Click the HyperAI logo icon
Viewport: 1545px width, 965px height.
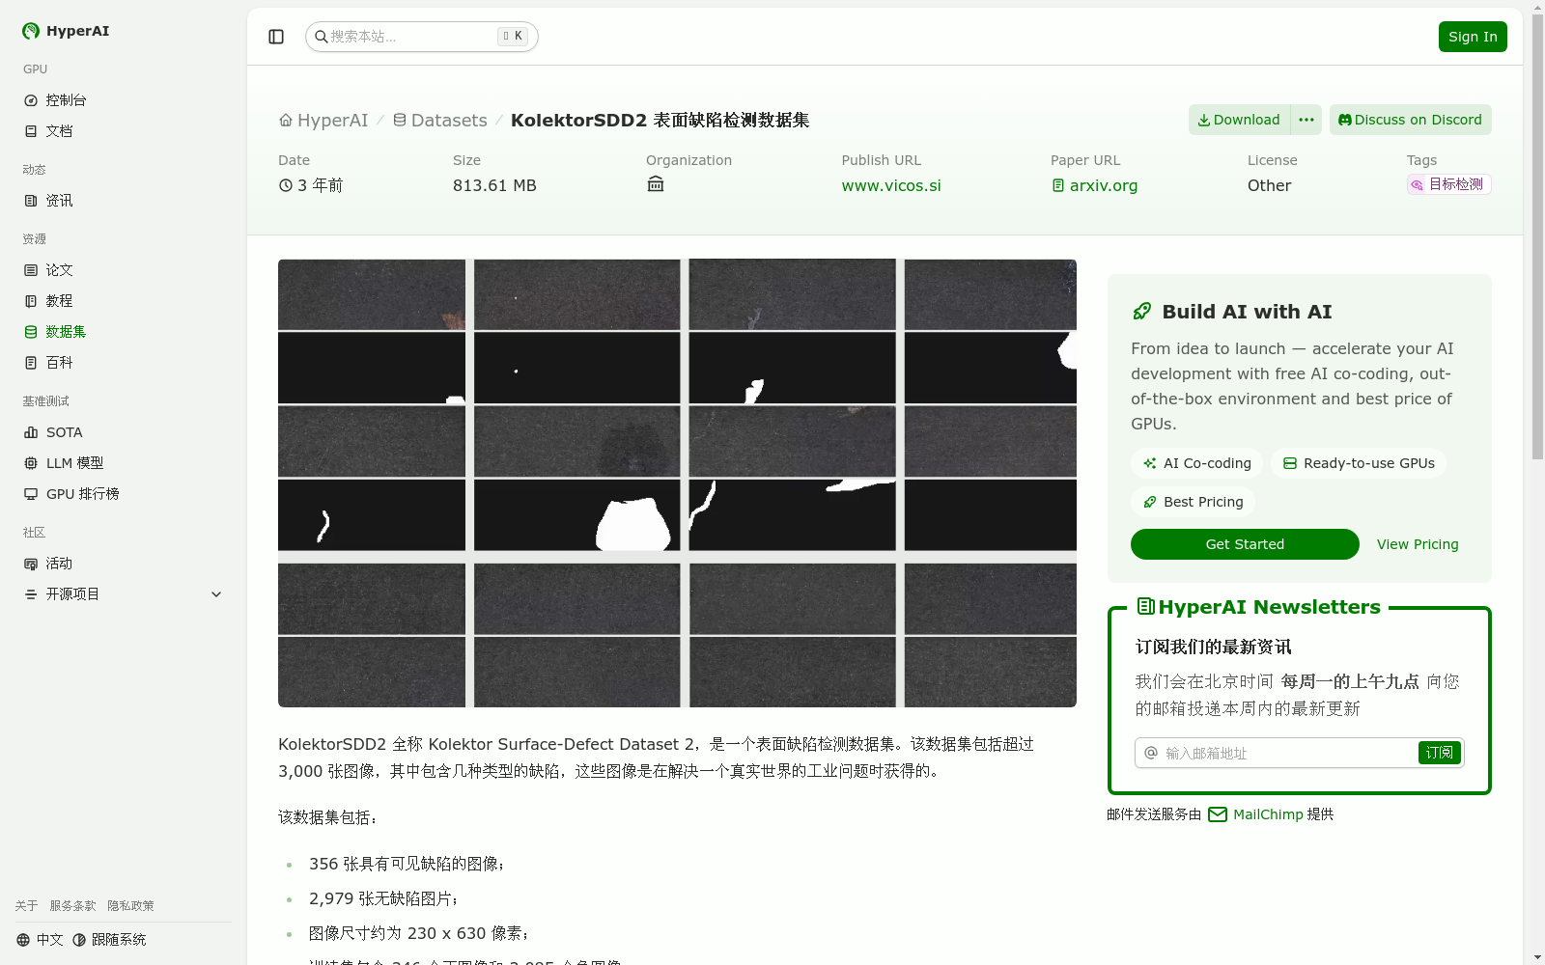31,31
